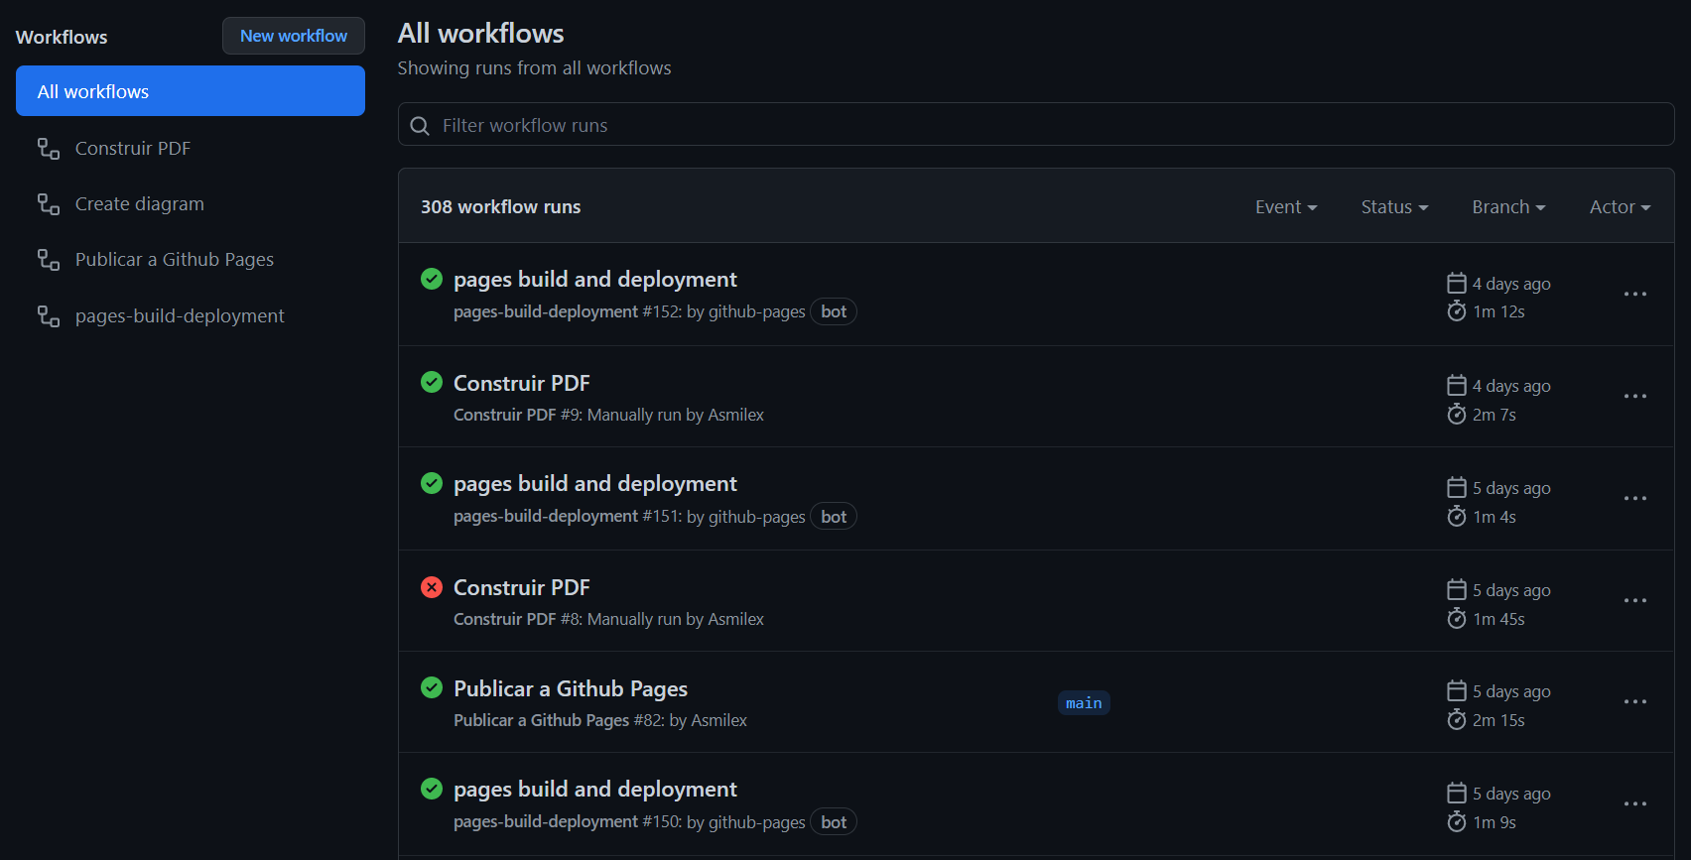The image size is (1691, 860).
Task: Open the three-dot menu for Construir PDF #9
Action: coord(1635,396)
